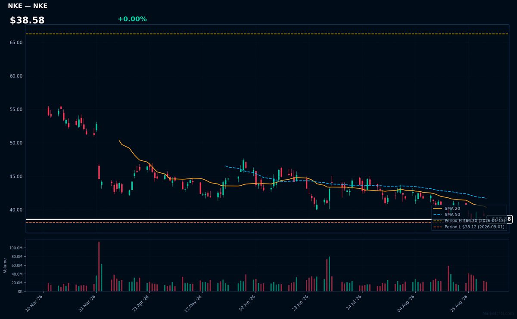
Task: Select the 02 Jun '26 date label
Action: click(246, 304)
